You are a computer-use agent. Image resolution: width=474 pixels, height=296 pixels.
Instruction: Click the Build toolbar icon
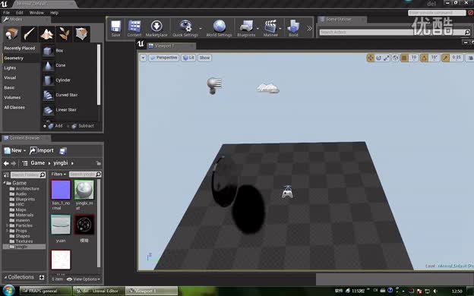(293, 28)
